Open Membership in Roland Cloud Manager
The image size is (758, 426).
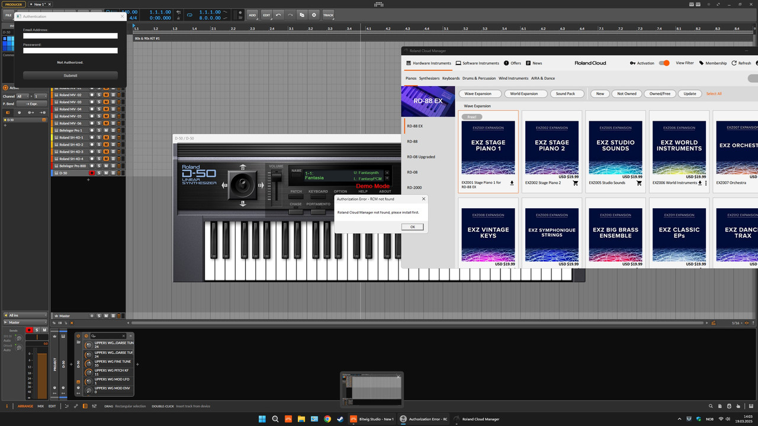[x=712, y=63]
